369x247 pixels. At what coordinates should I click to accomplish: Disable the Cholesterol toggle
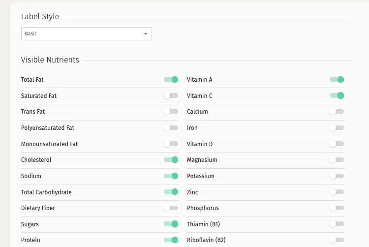tap(171, 160)
